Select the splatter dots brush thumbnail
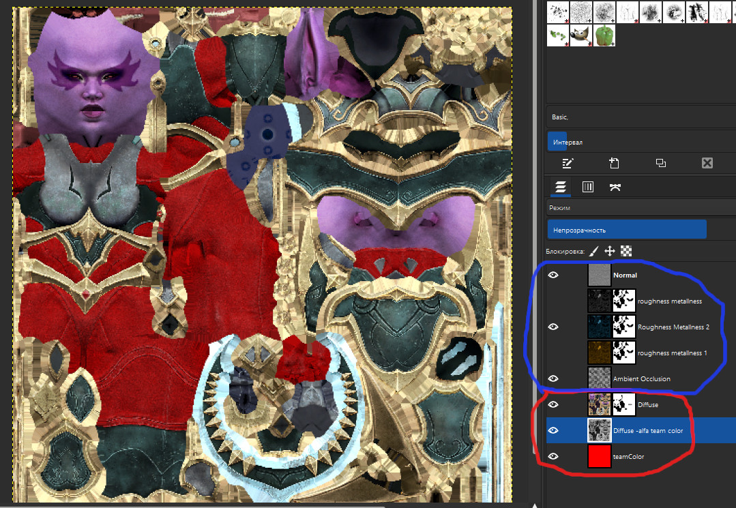The width and height of the screenshot is (736, 508). point(558,12)
